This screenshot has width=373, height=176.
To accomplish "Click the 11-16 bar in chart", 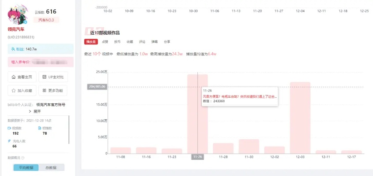I will click(146, 150).
